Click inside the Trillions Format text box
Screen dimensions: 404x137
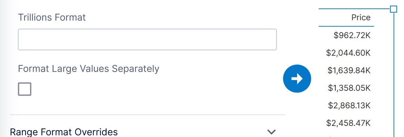(147, 39)
